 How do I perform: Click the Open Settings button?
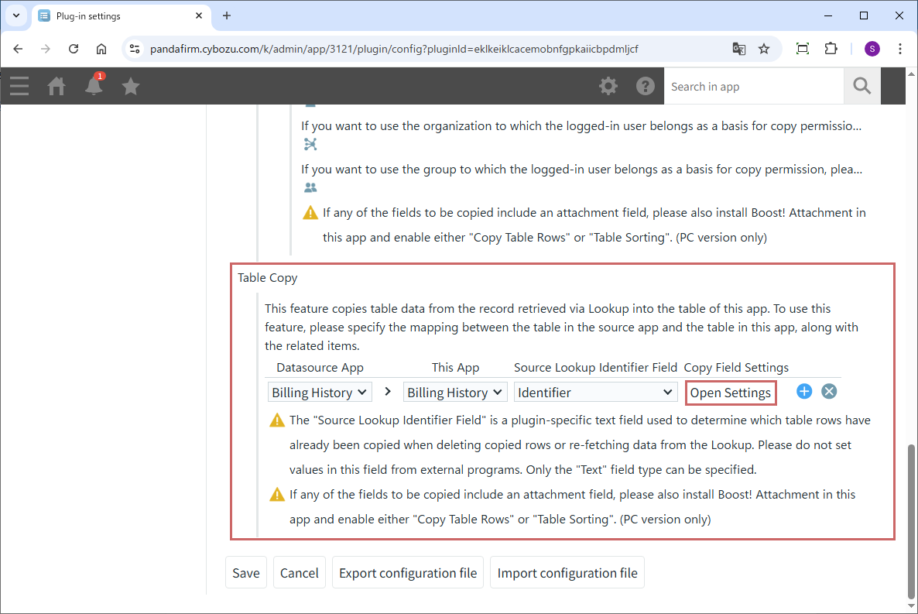coord(730,393)
